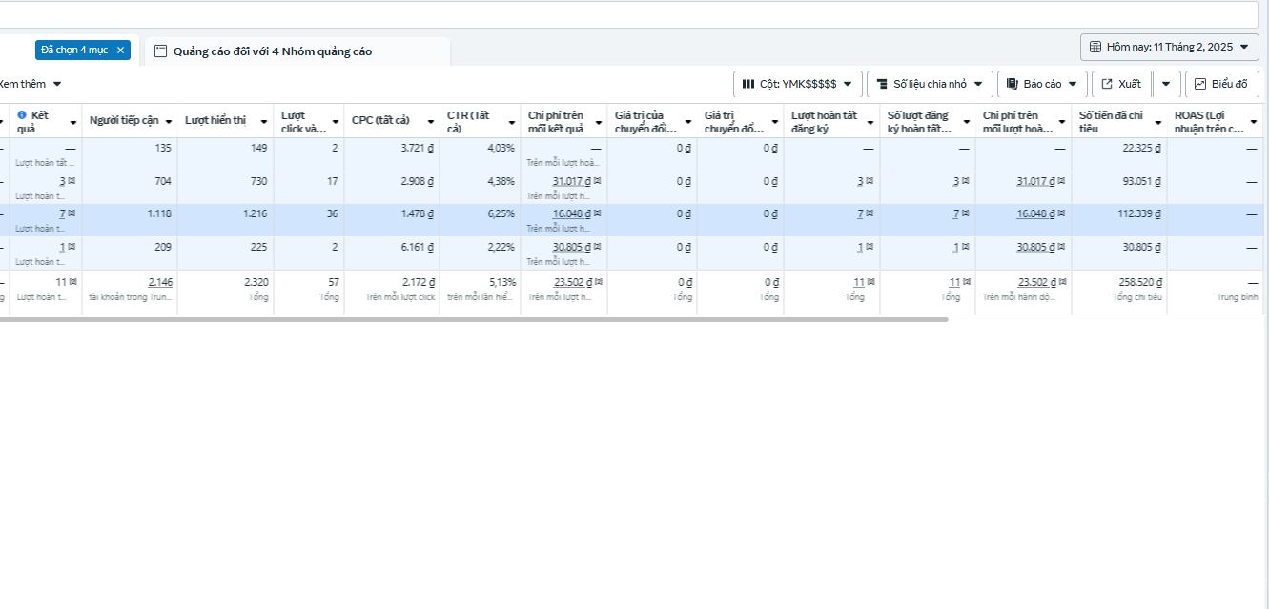Click the total impressions value '2.320'
Viewport: 1269px width, 609px height.
click(x=256, y=282)
